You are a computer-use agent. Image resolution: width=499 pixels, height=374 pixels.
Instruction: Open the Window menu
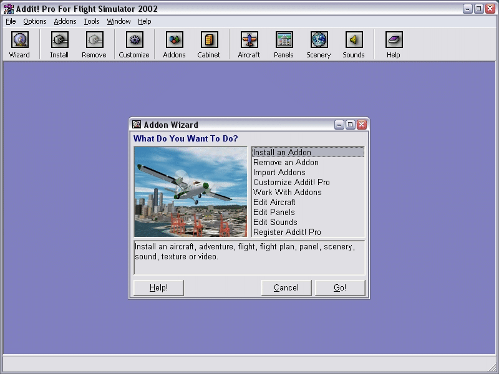coord(119,21)
